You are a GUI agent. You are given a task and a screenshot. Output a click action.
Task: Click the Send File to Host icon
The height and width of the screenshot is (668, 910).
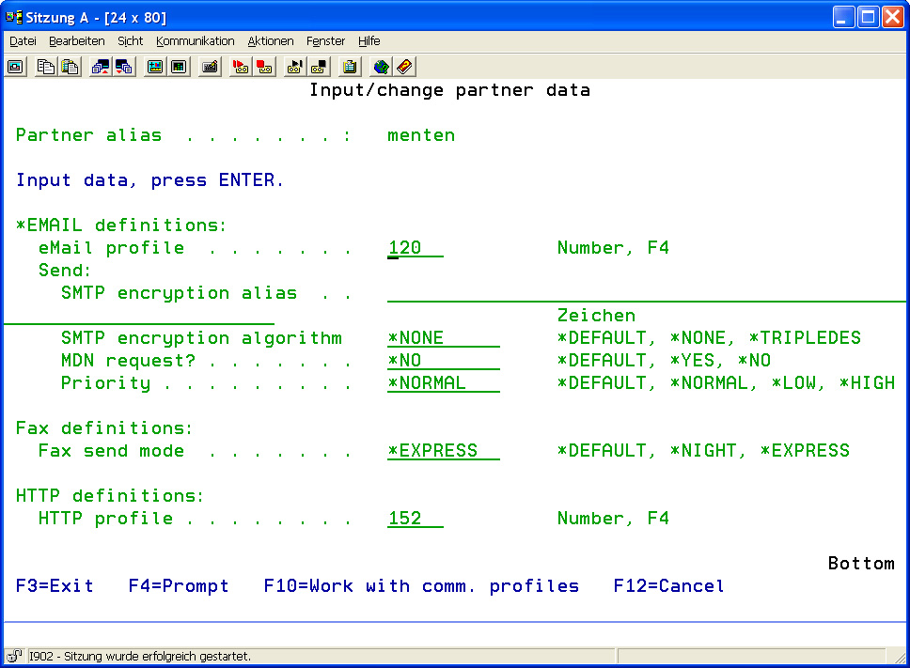(100, 67)
